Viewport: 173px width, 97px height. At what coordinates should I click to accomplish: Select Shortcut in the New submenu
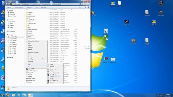[x=55, y=66]
